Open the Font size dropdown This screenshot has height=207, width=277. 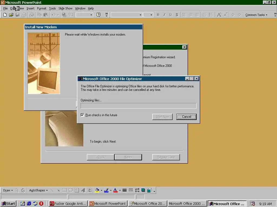pos(151,15)
